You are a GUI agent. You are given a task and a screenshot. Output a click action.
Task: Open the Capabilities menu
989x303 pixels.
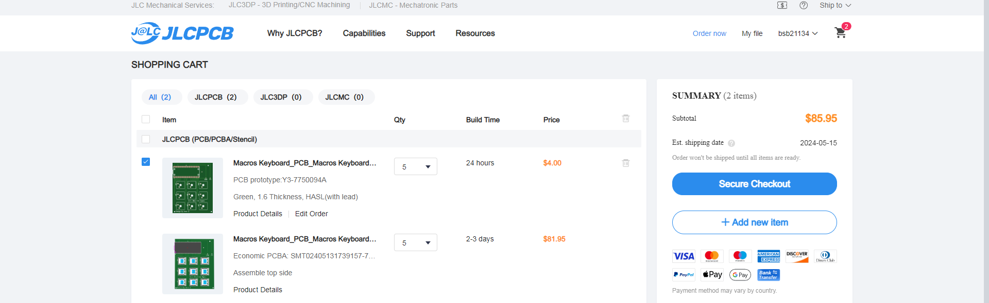(364, 33)
